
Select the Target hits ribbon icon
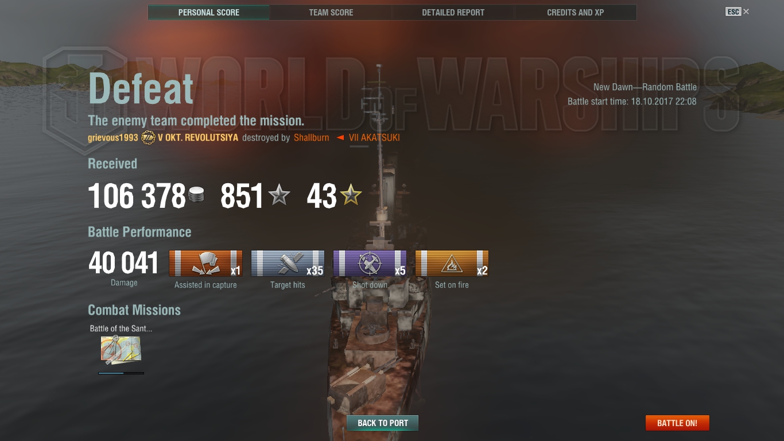(x=288, y=264)
